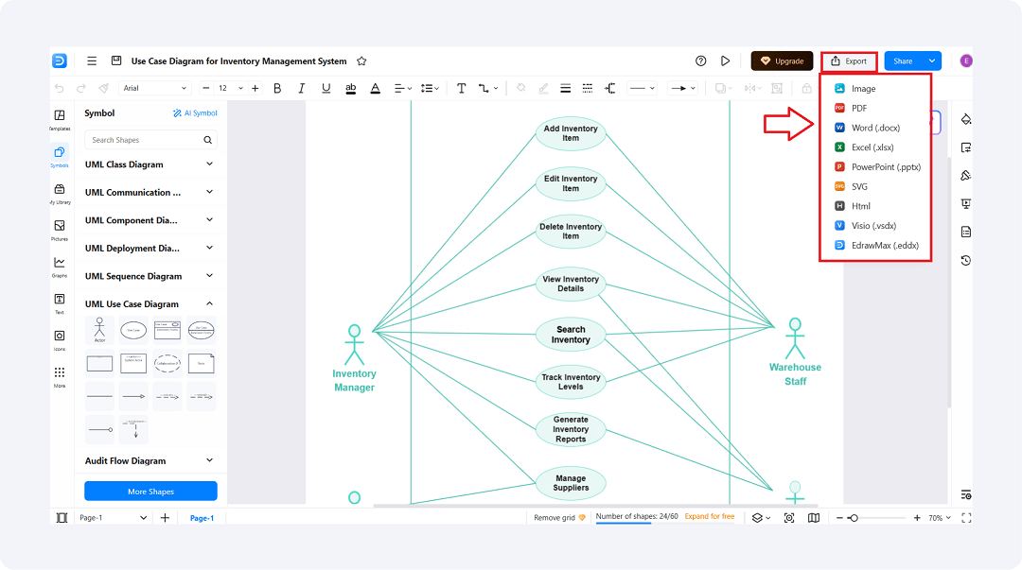Click the More Shapes button
Image resolution: width=1022 pixels, height=570 pixels.
[x=150, y=492]
